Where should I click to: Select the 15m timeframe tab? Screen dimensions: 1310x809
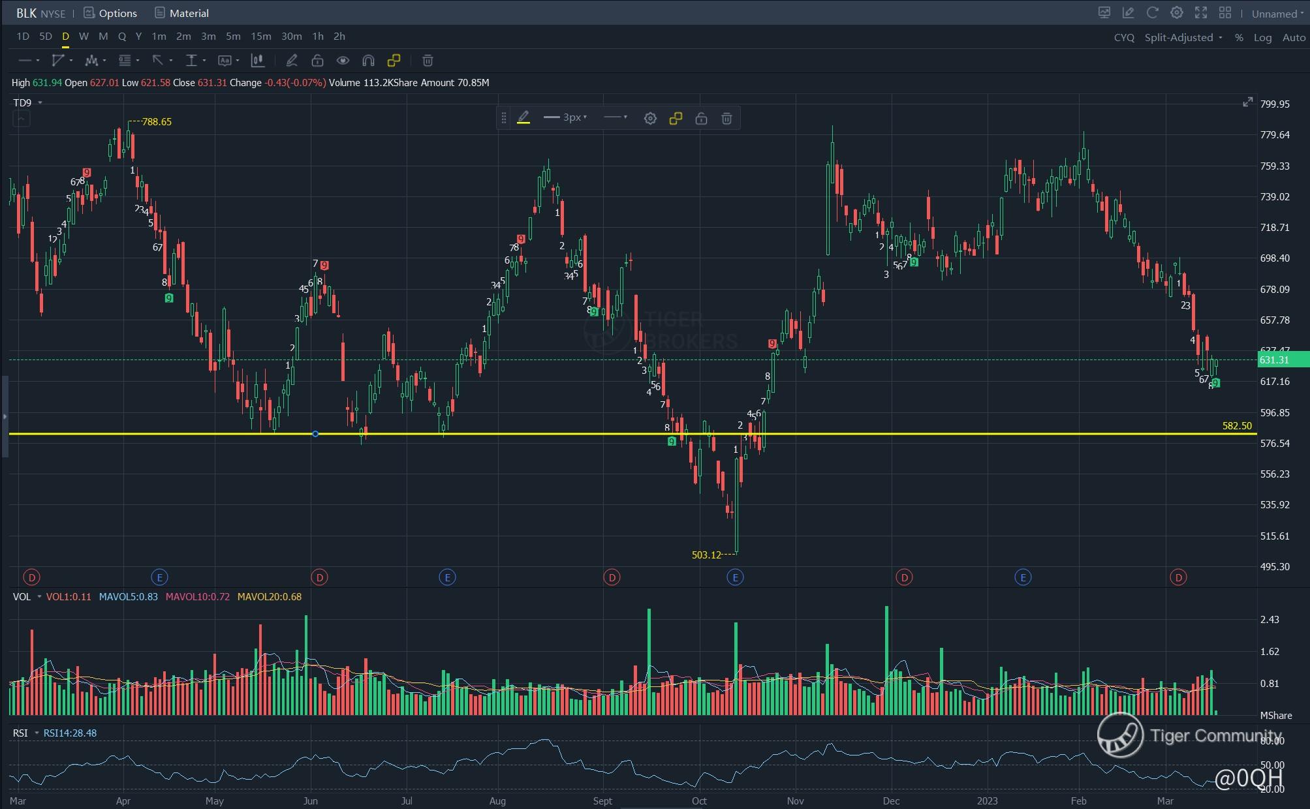point(260,37)
